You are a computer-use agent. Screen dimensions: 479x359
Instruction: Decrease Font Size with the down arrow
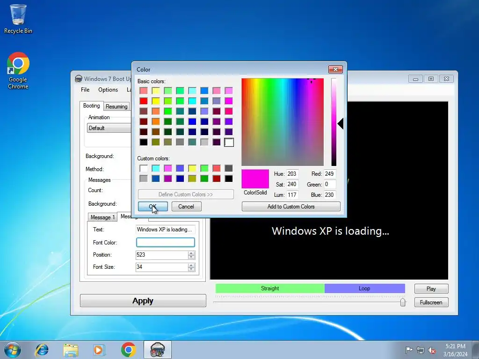(x=191, y=269)
